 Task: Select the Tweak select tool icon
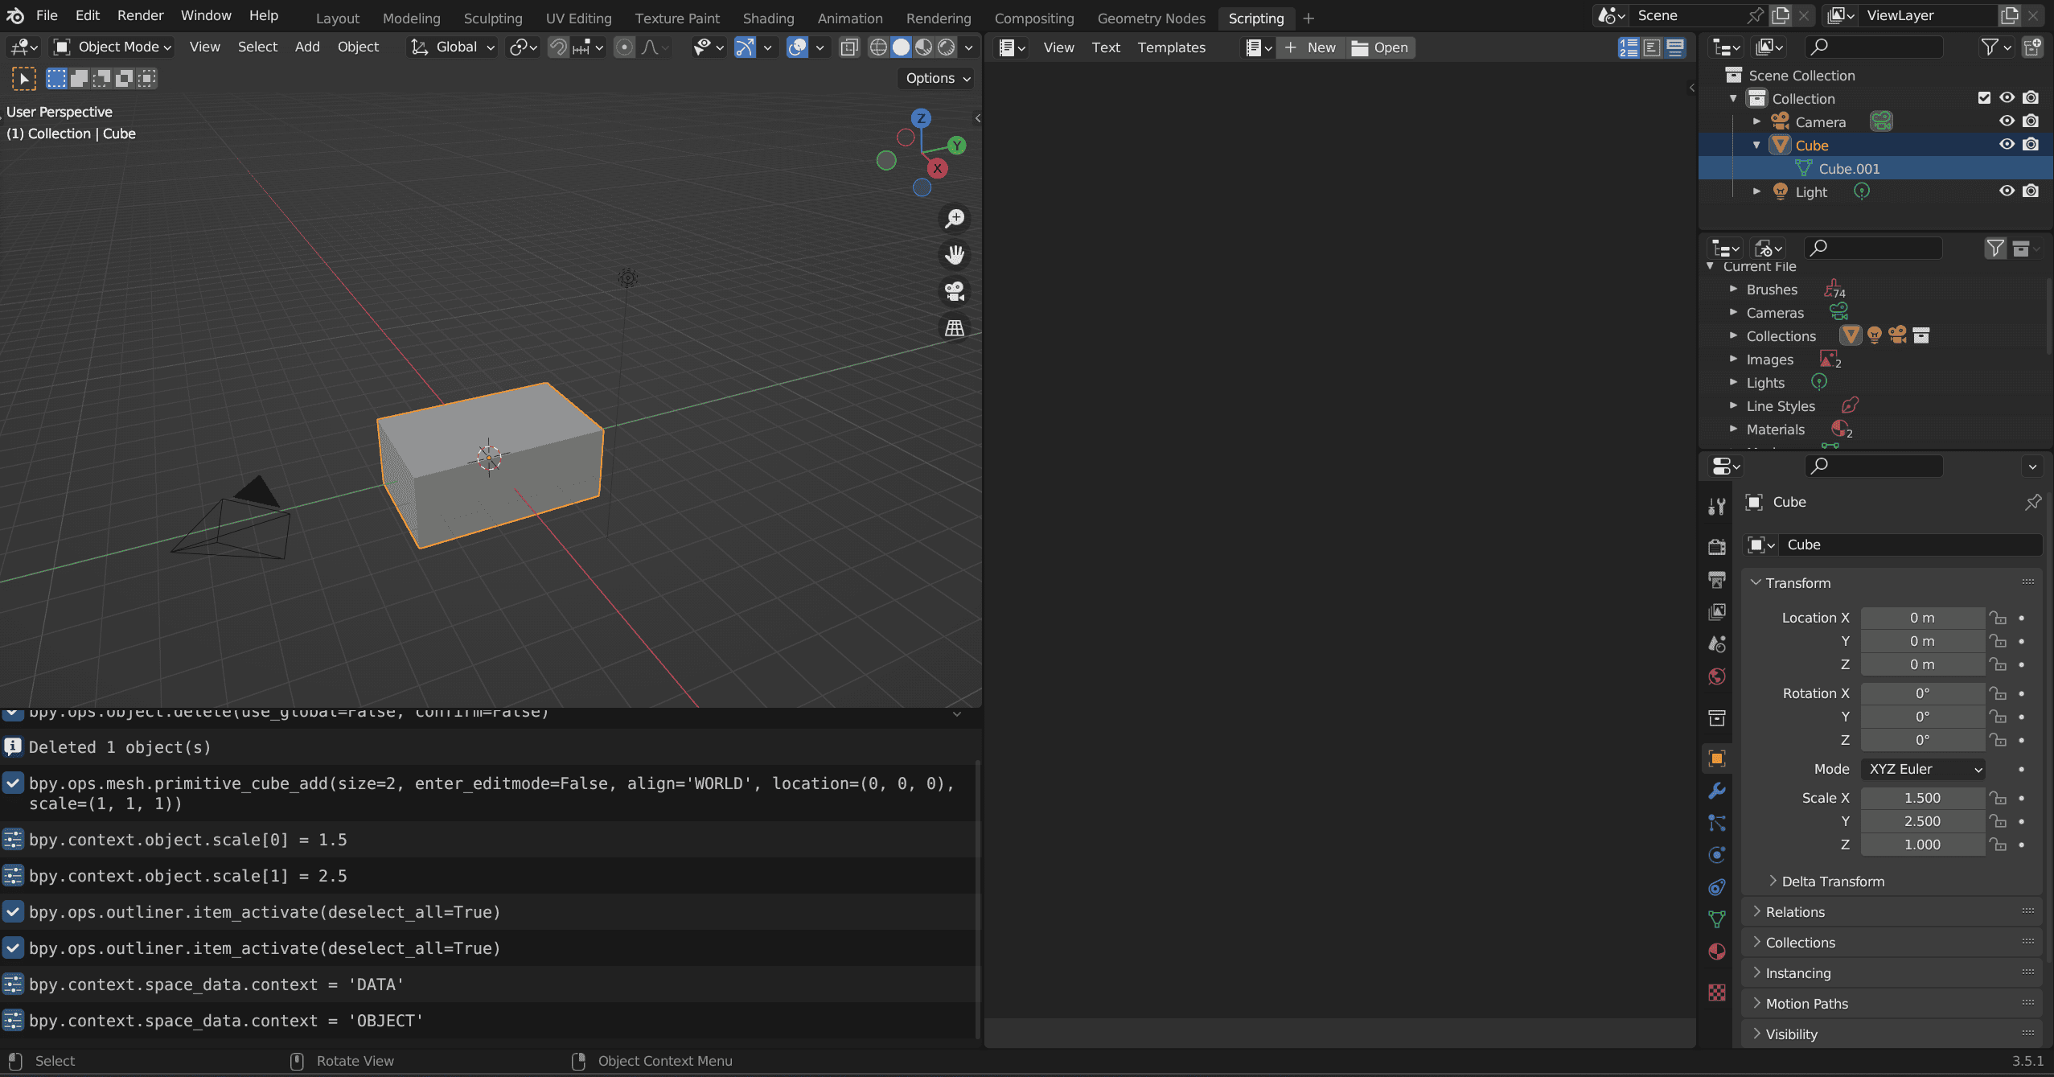click(x=23, y=78)
